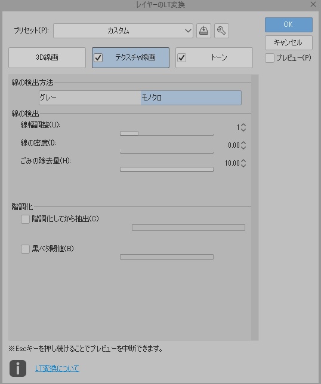This screenshot has width=321, height=384.
Task: Uncheck the トーン checkbox
Action: pyautogui.click(x=182, y=58)
